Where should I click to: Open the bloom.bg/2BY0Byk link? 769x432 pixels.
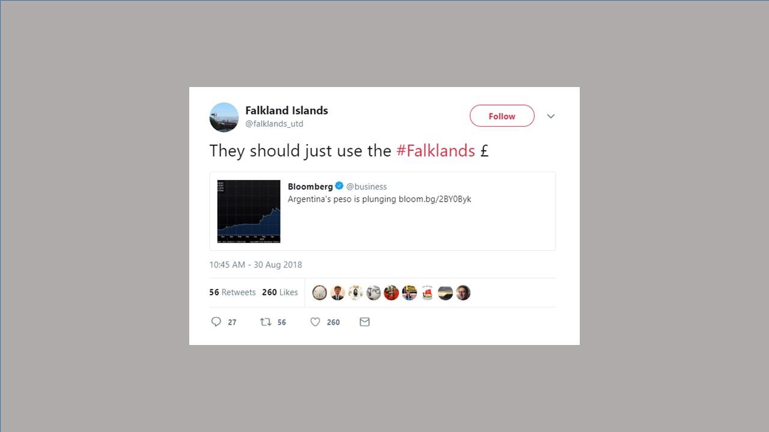[x=435, y=199]
